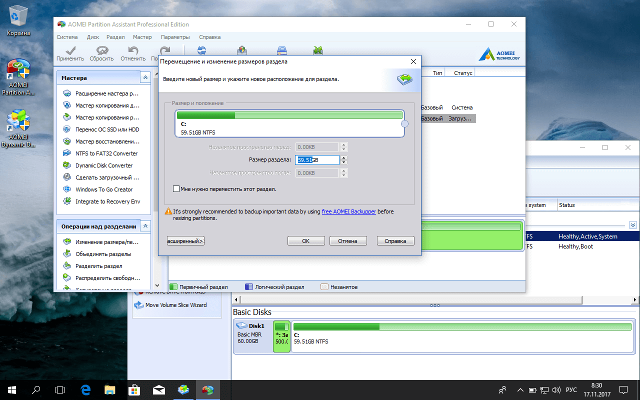The image size is (640, 400).
Task: Open Task View on the taskbar
Action: tap(60, 389)
